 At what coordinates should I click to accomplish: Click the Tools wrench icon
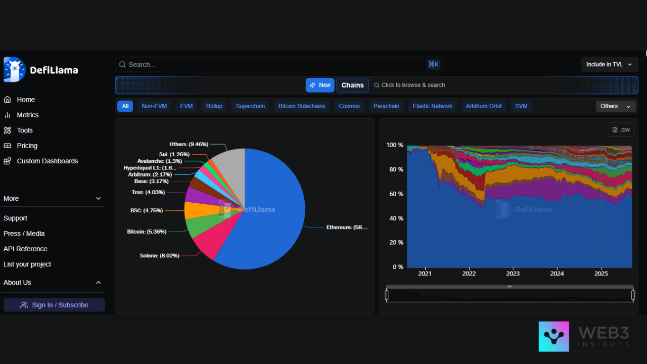tap(8, 130)
